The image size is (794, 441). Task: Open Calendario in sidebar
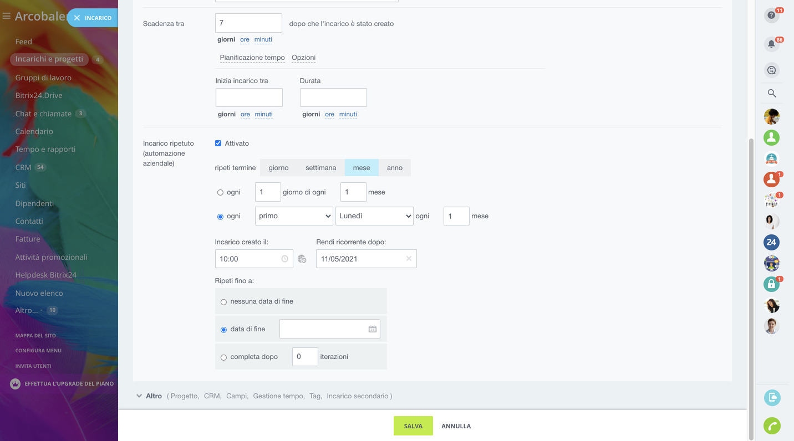[x=34, y=131]
